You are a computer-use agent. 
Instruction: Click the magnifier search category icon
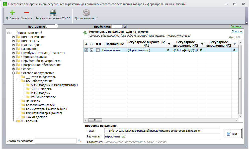(80, 141)
